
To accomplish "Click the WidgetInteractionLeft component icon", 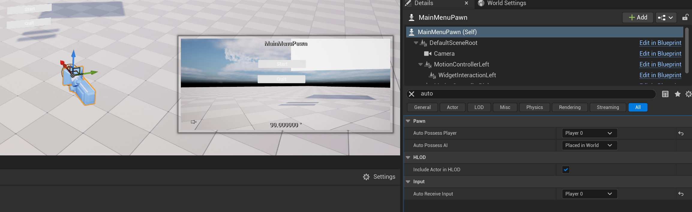I will click(x=432, y=75).
